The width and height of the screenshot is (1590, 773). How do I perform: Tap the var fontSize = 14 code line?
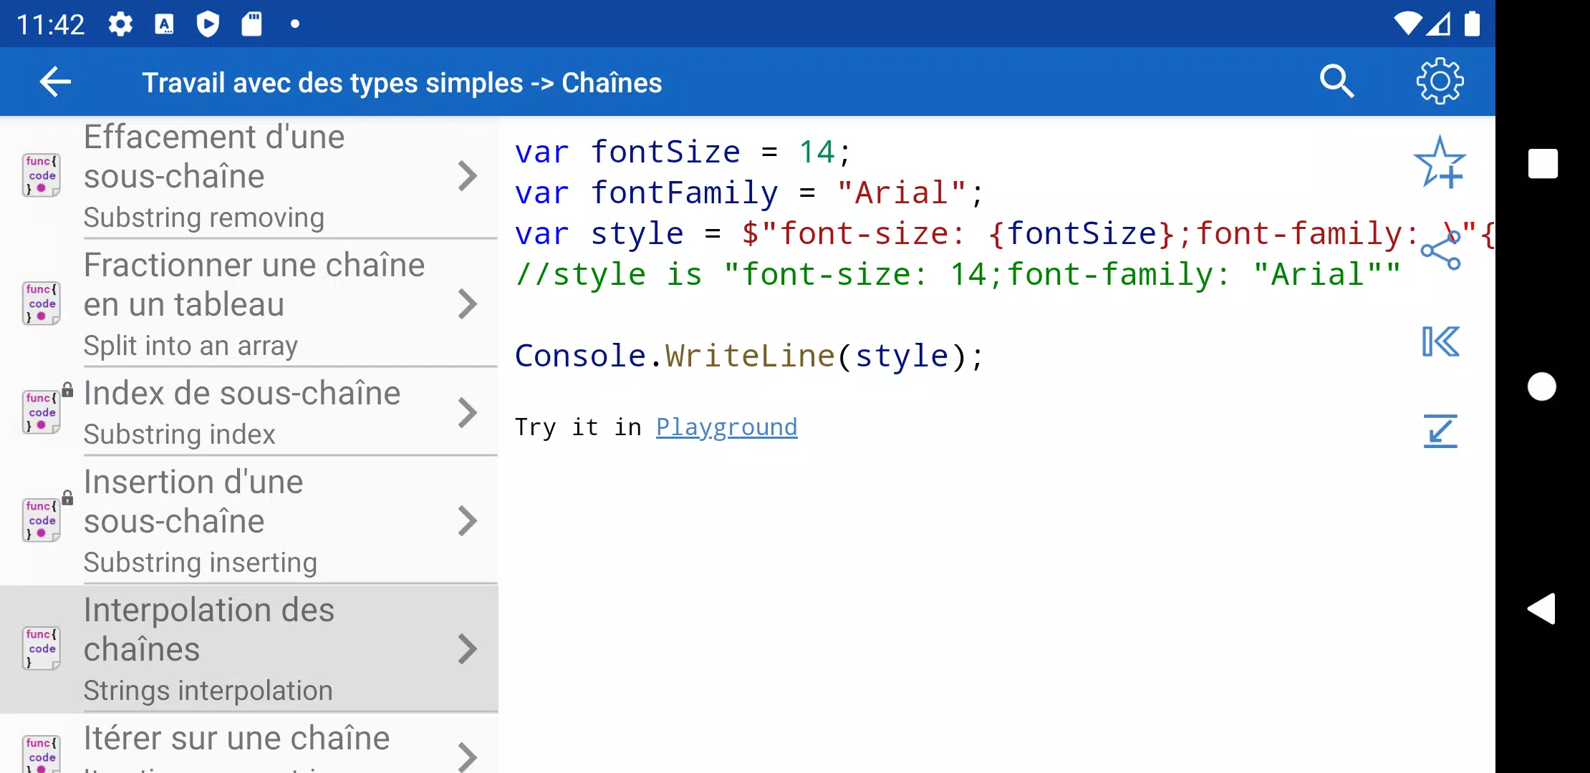pyautogui.click(x=683, y=152)
